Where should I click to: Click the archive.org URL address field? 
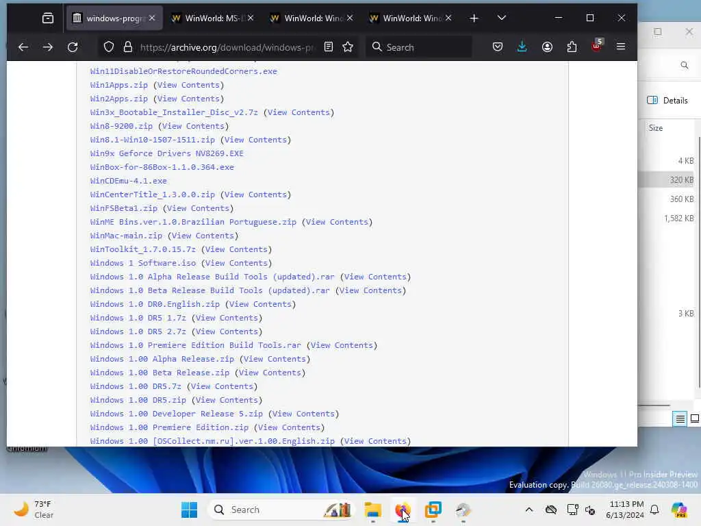click(226, 47)
